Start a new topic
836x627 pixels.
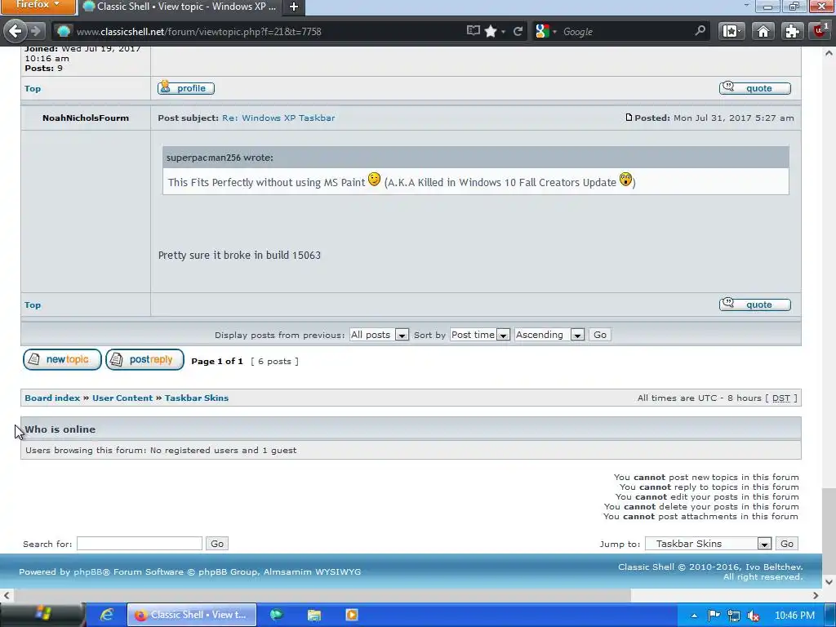click(62, 360)
